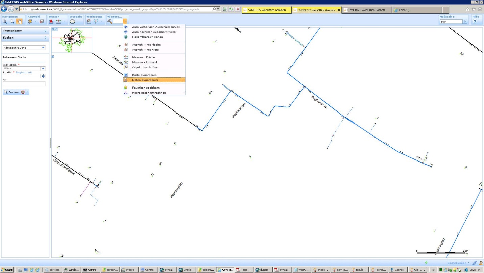Click the NR house number input field
This screenshot has width=484, height=273.
(x=24, y=84)
